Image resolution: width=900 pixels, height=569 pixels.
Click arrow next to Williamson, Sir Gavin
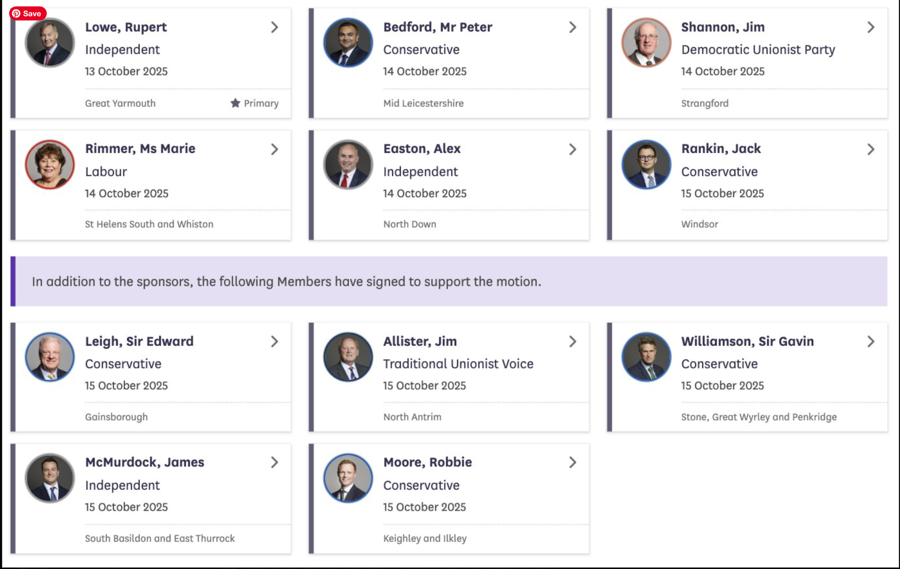coord(871,342)
